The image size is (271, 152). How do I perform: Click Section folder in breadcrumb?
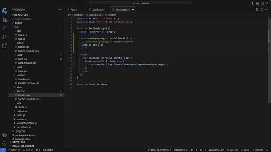coord(78,15)
